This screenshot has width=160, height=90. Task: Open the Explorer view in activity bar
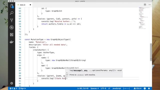coord(12,6)
